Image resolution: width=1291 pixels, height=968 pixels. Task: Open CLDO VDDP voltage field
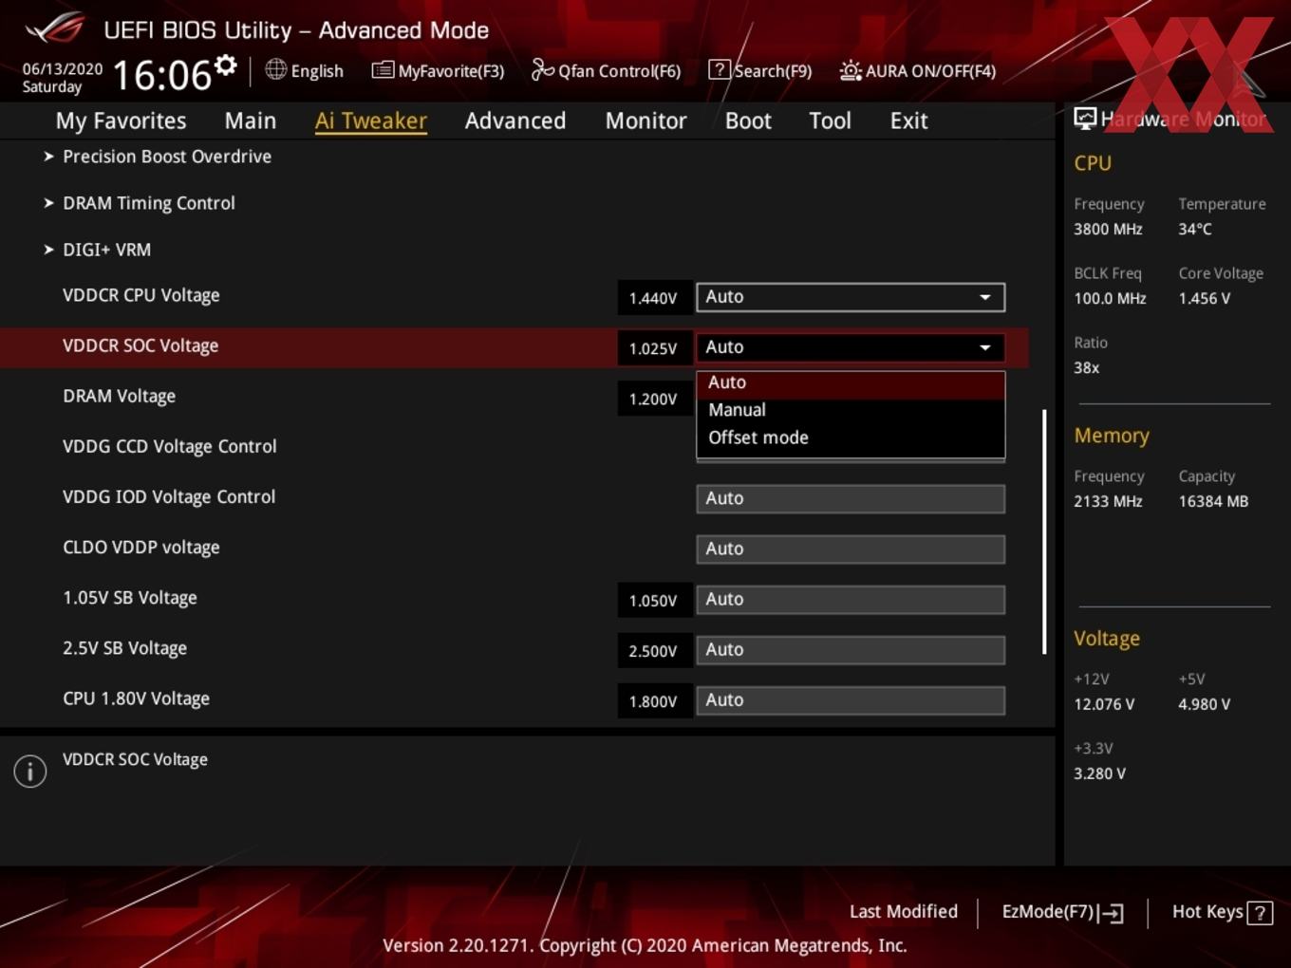pos(851,549)
